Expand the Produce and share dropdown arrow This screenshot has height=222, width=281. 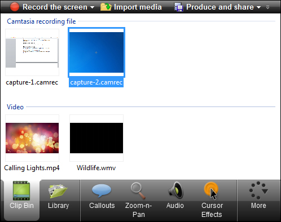pyautogui.click(x=258, y=7)
